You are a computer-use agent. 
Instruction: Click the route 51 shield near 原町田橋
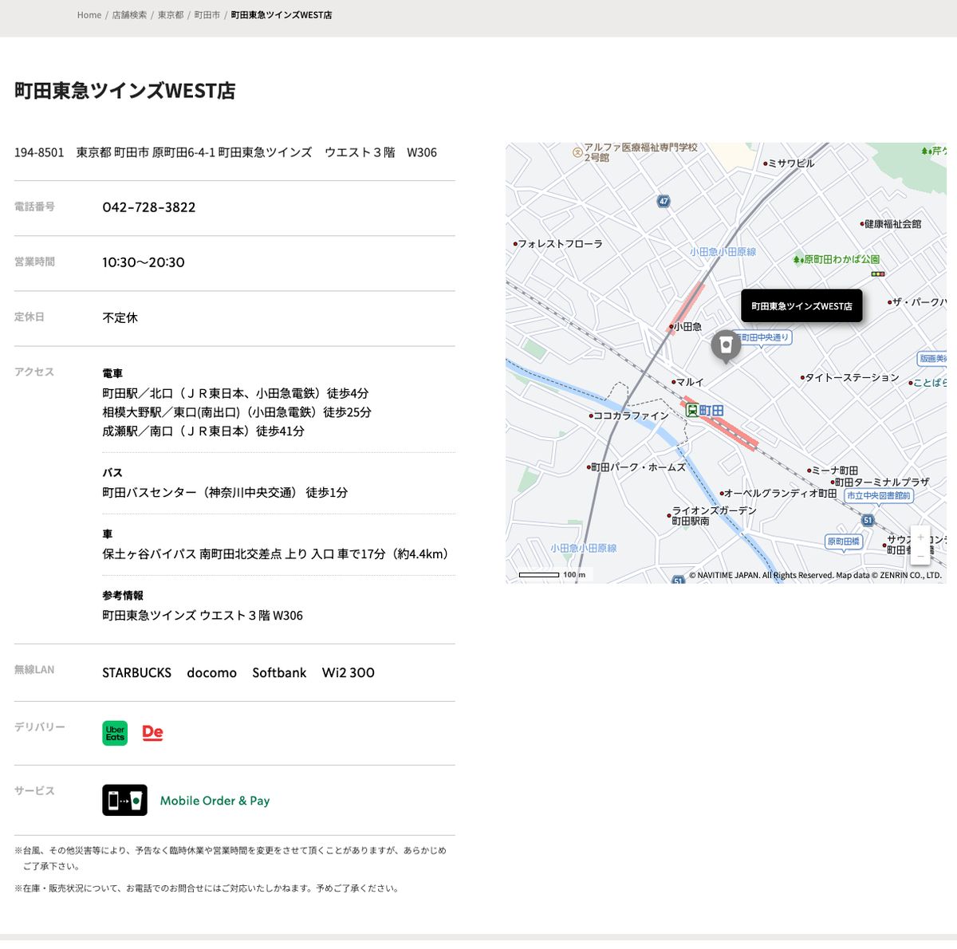coord(868,520)
